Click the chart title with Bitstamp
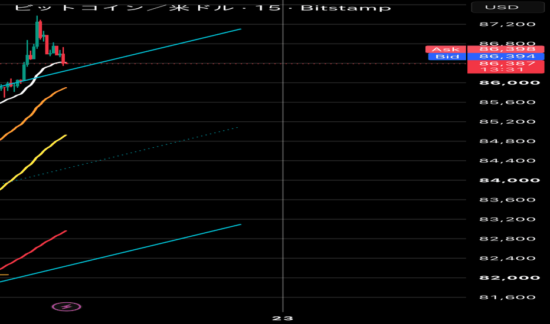The image size is (550, 324). [x=202, y=7]
